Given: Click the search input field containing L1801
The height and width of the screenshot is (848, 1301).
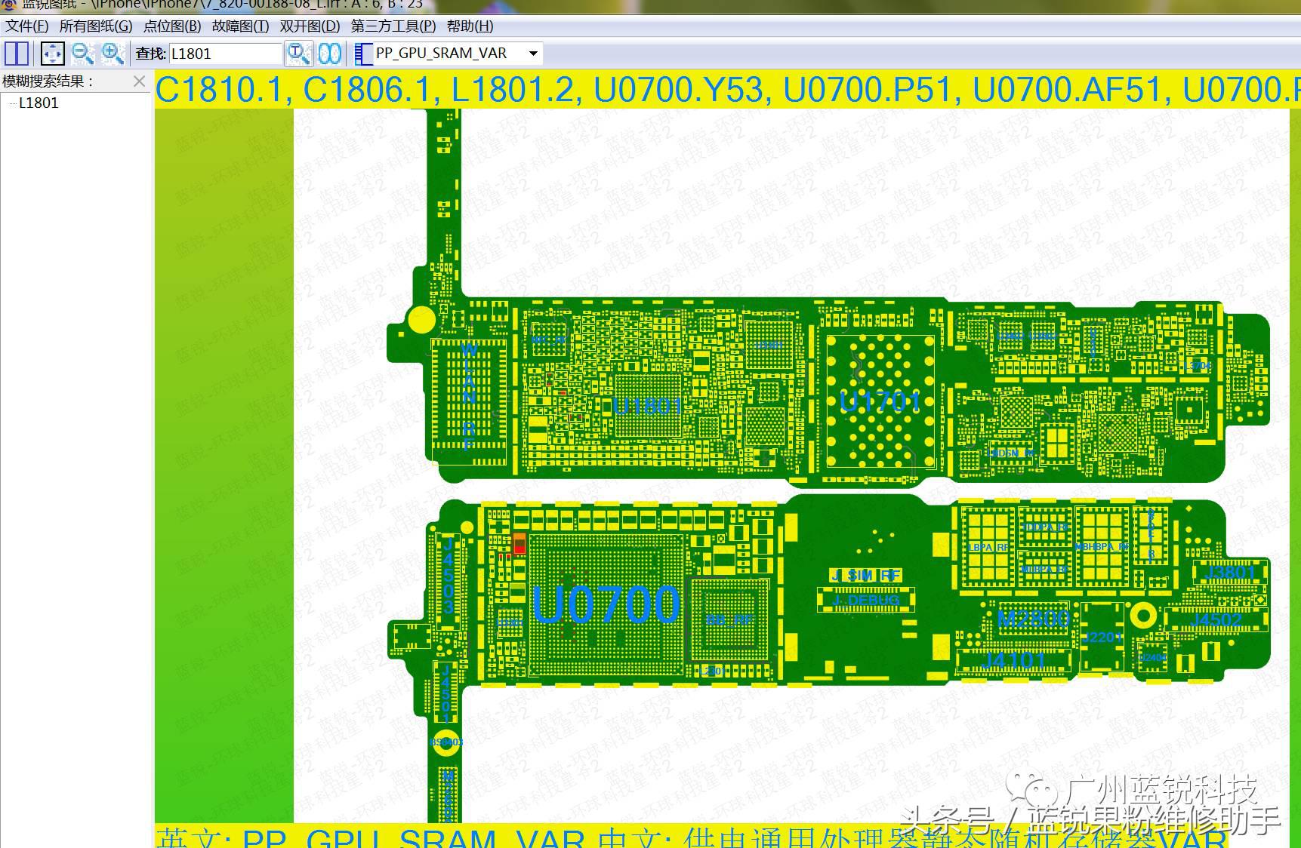Looking at the screenshot, I should 225,54.
